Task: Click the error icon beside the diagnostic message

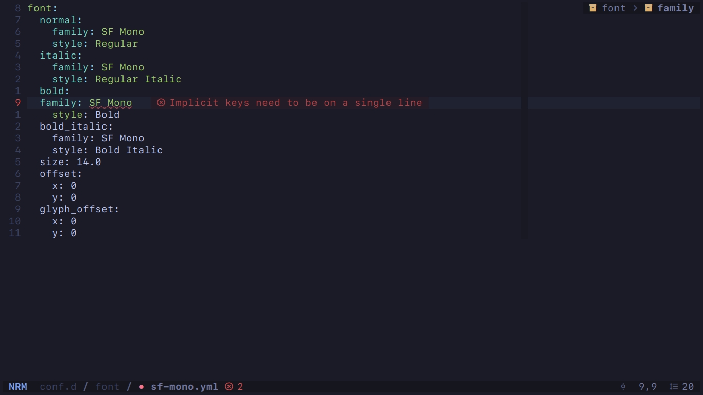Action: click(161, 103)
